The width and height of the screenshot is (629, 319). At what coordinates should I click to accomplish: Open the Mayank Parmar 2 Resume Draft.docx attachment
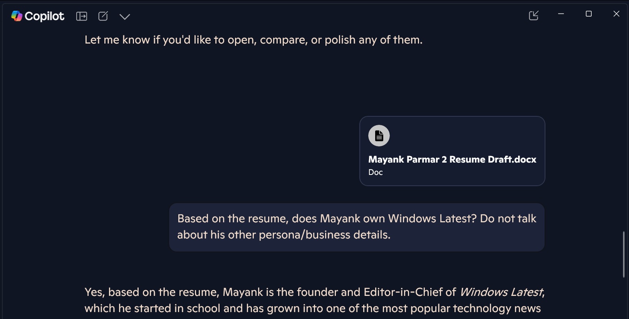tap(452, 151)
